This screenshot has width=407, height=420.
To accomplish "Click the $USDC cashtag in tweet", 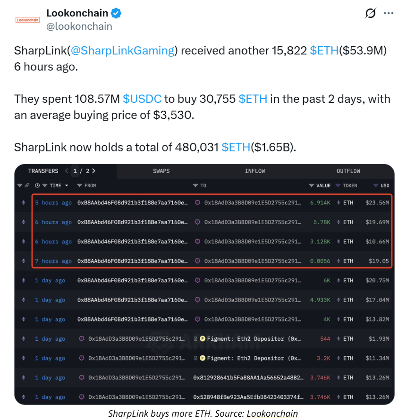I will pyautogui.click(x=142, y=99).
